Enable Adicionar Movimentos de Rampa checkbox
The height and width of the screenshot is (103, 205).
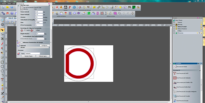(x=22, y=42)
